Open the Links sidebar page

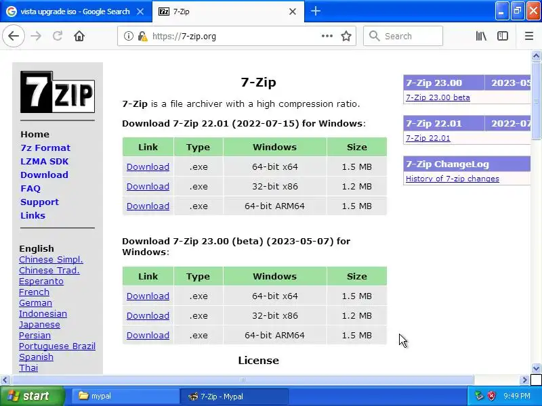[x=33, y=215]
